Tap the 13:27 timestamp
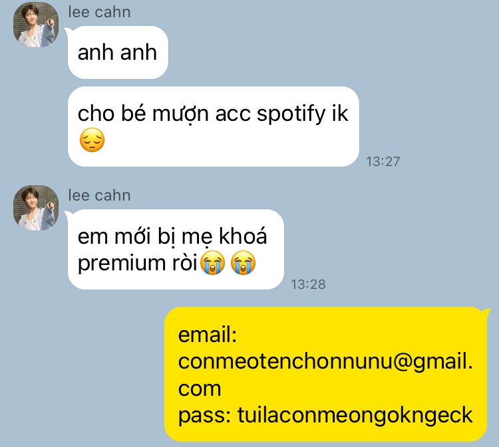Viewport: 499px width, 447px height. point(383,161)
